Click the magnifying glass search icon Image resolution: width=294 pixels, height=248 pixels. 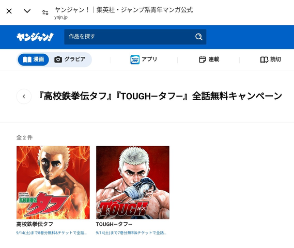pyautogui.click(x=199, y=37)
